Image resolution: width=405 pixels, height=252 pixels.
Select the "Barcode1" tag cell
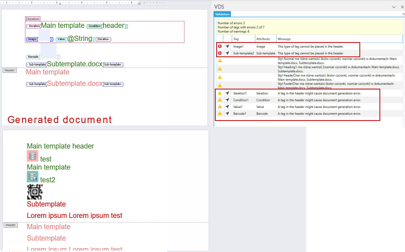click(240, 114)
